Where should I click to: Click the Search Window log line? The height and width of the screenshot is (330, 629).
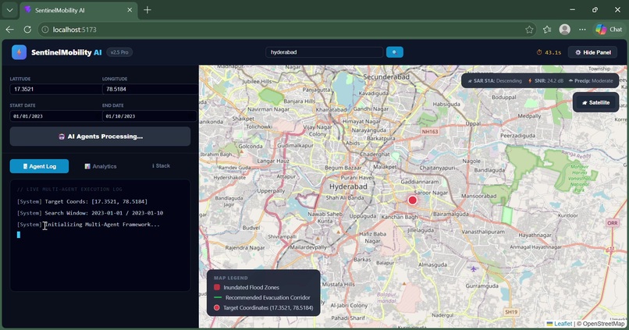[91, 213]
